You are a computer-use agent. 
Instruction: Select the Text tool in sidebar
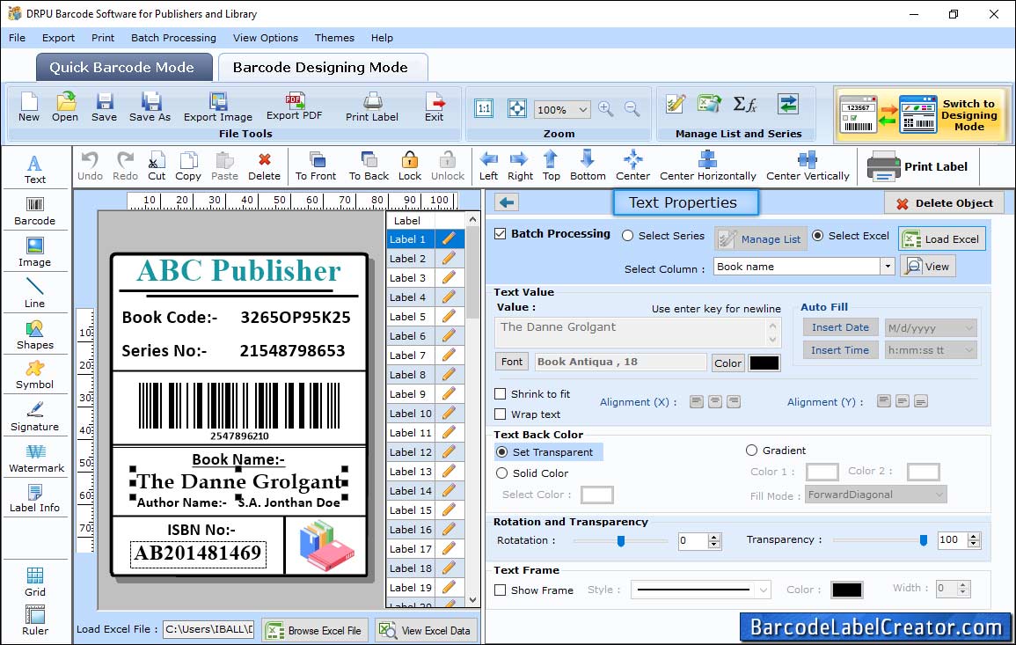point(35,169)
